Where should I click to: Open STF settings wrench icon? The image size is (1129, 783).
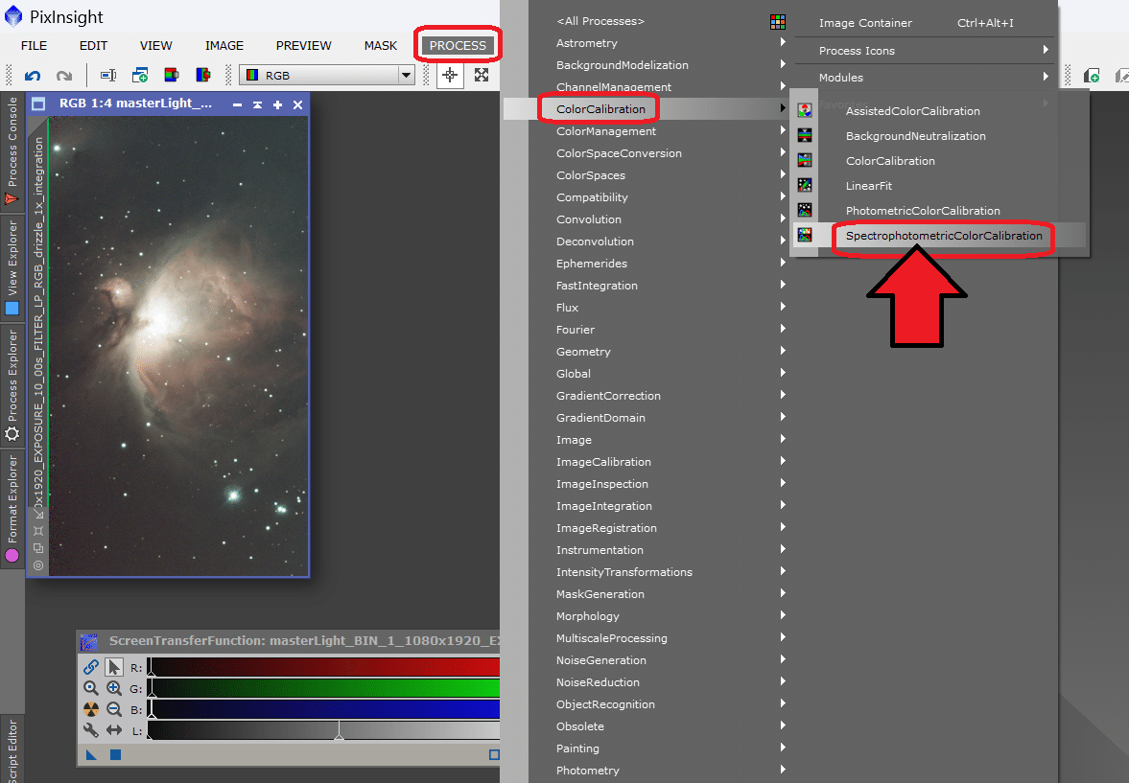coord(91,729)
